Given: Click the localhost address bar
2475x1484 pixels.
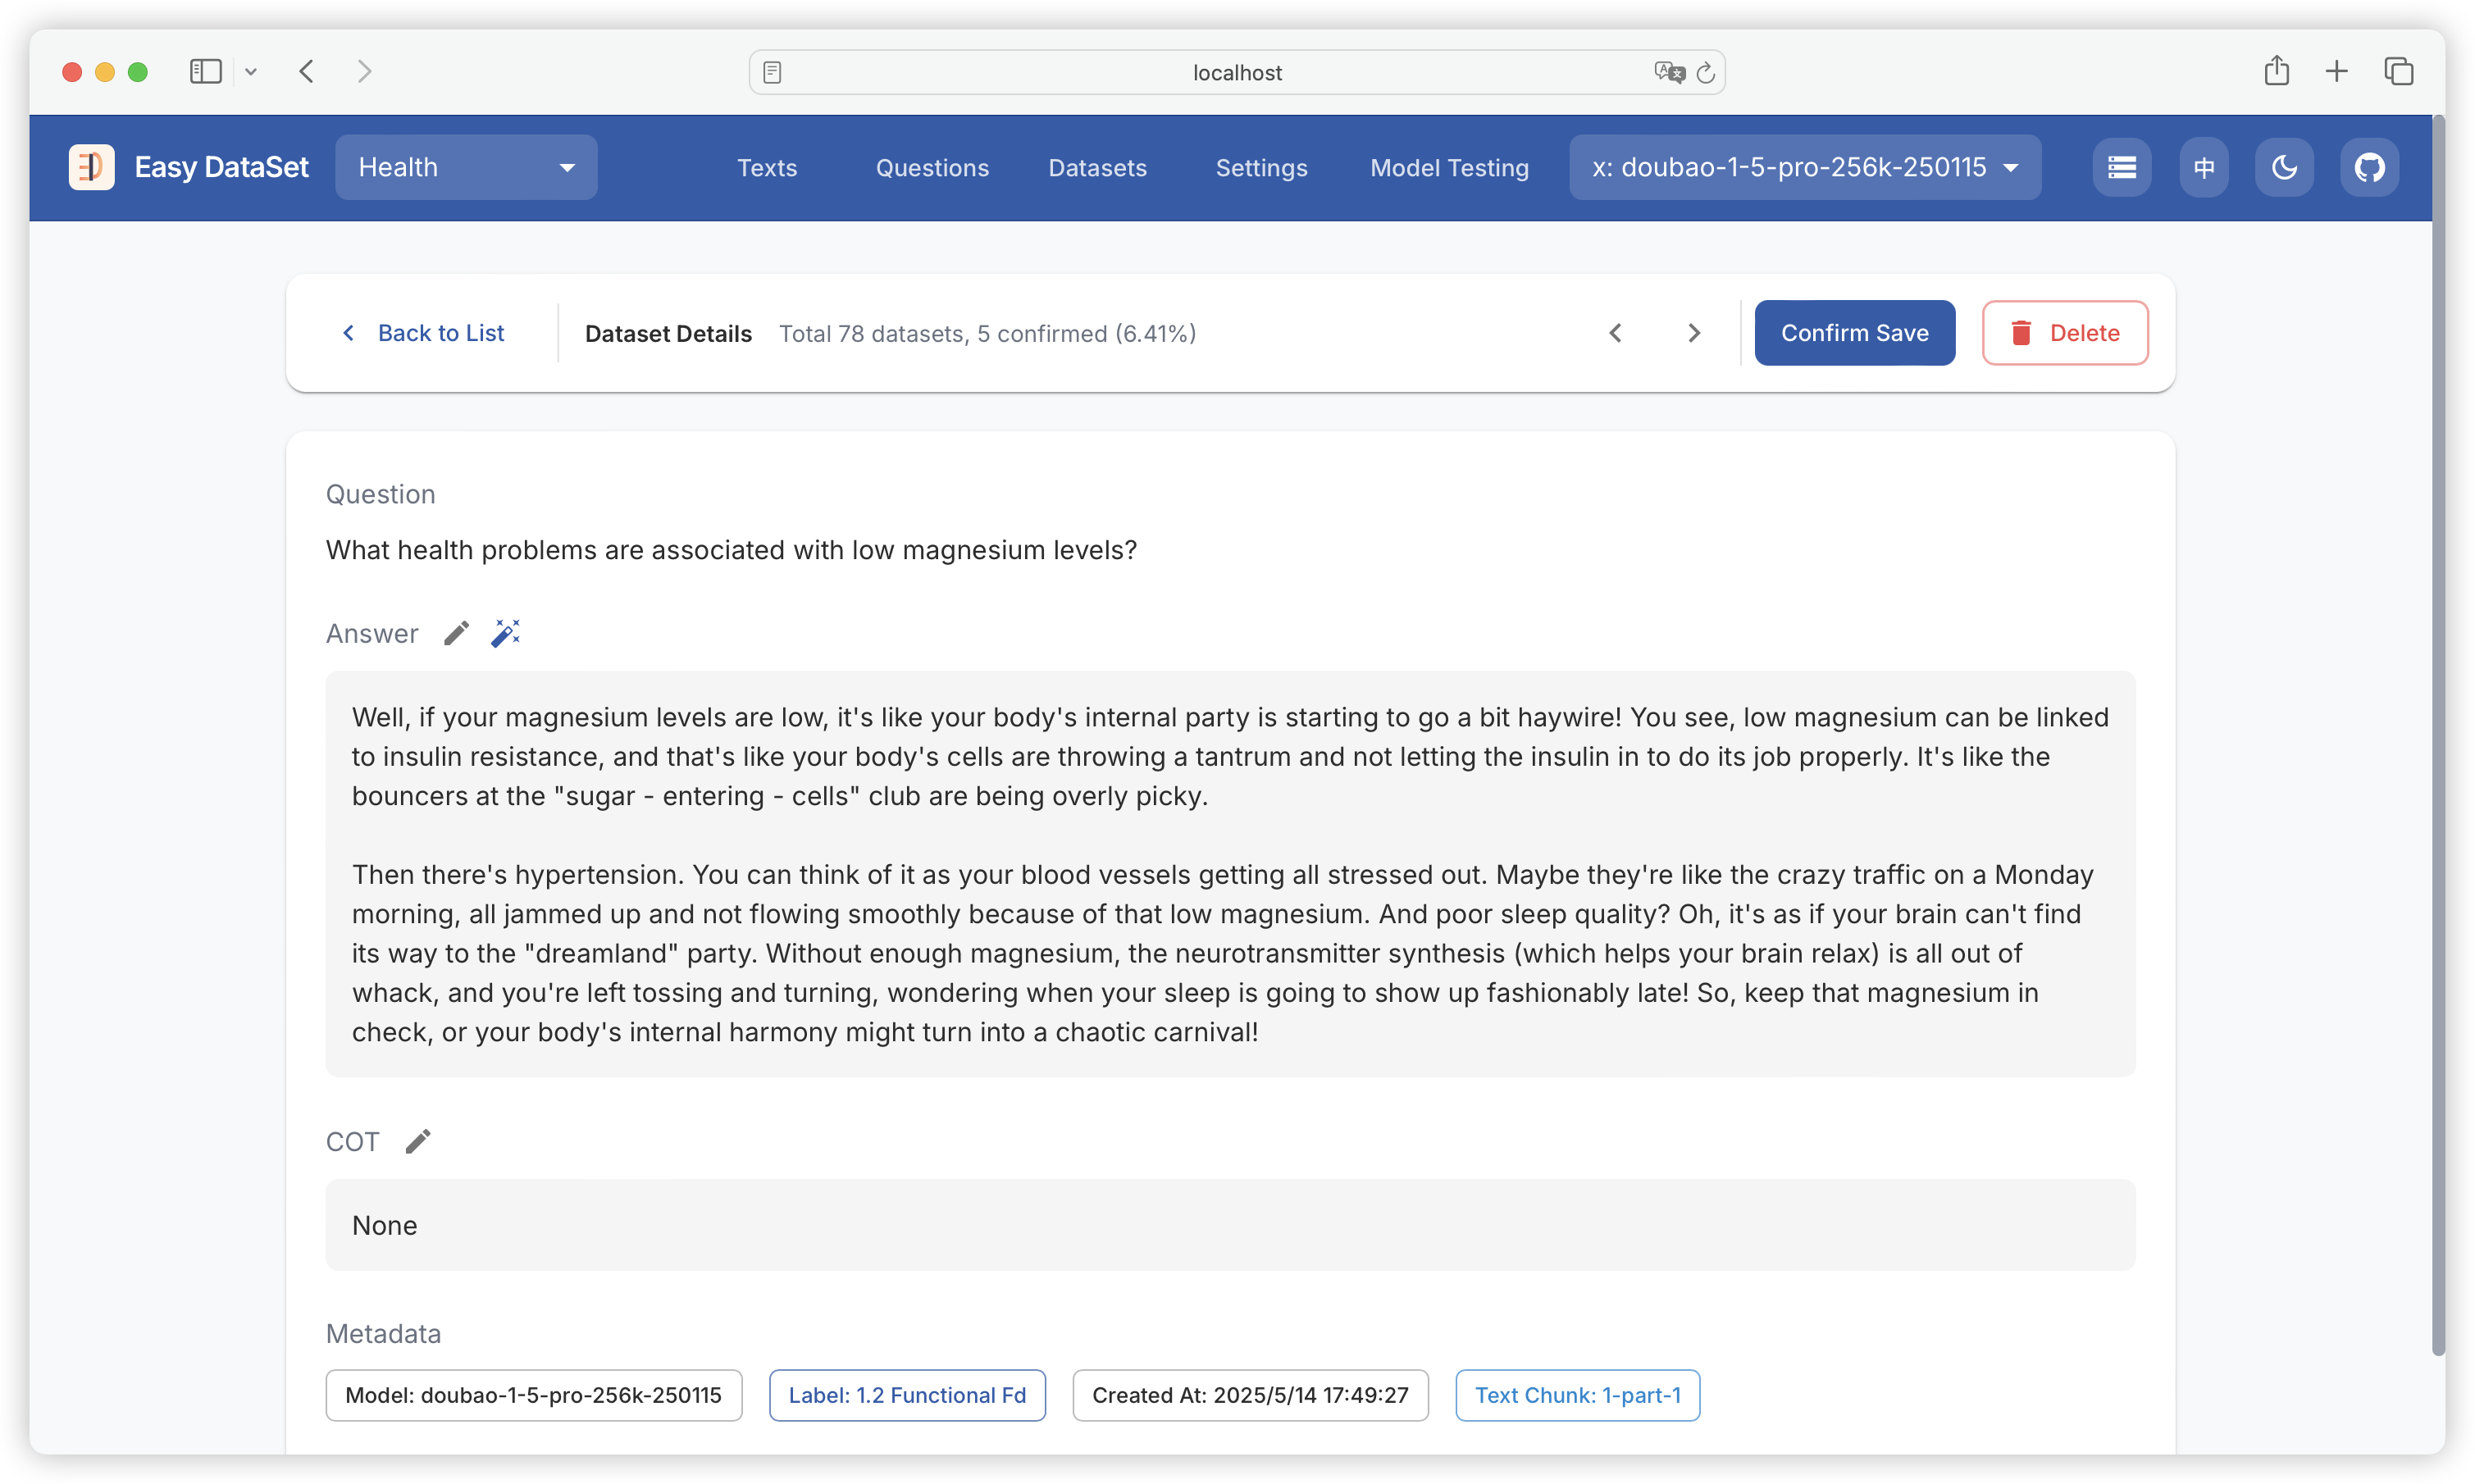Looking at the screenshot, I should coord(1236,72).
